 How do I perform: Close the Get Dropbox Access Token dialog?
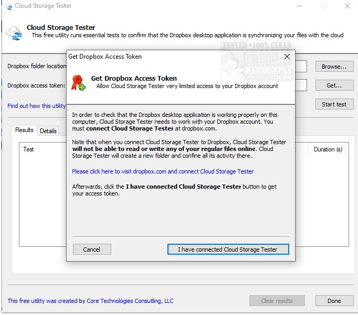click(287, 56)
